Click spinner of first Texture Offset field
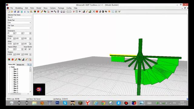 coord(14,49)
